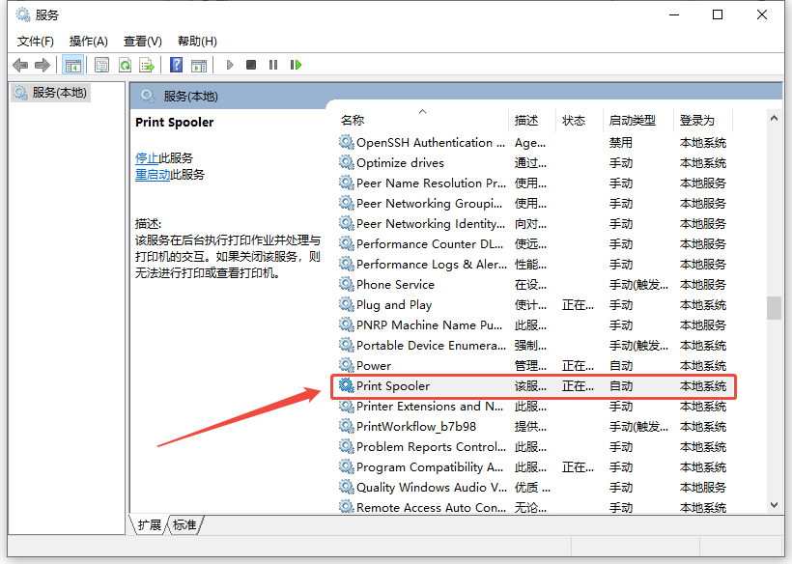
Task: Select the OpenSSH Authentication service row
Action: 533,143
